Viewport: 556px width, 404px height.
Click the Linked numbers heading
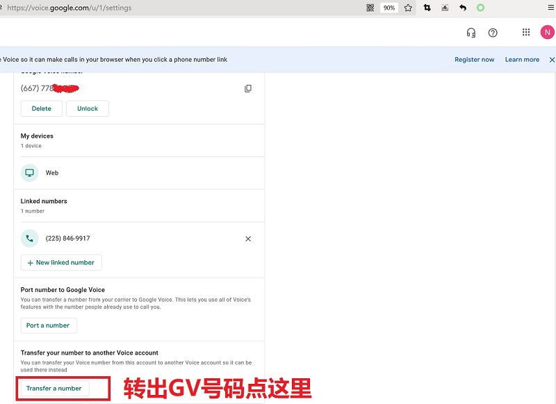click(x=44, y=201)
